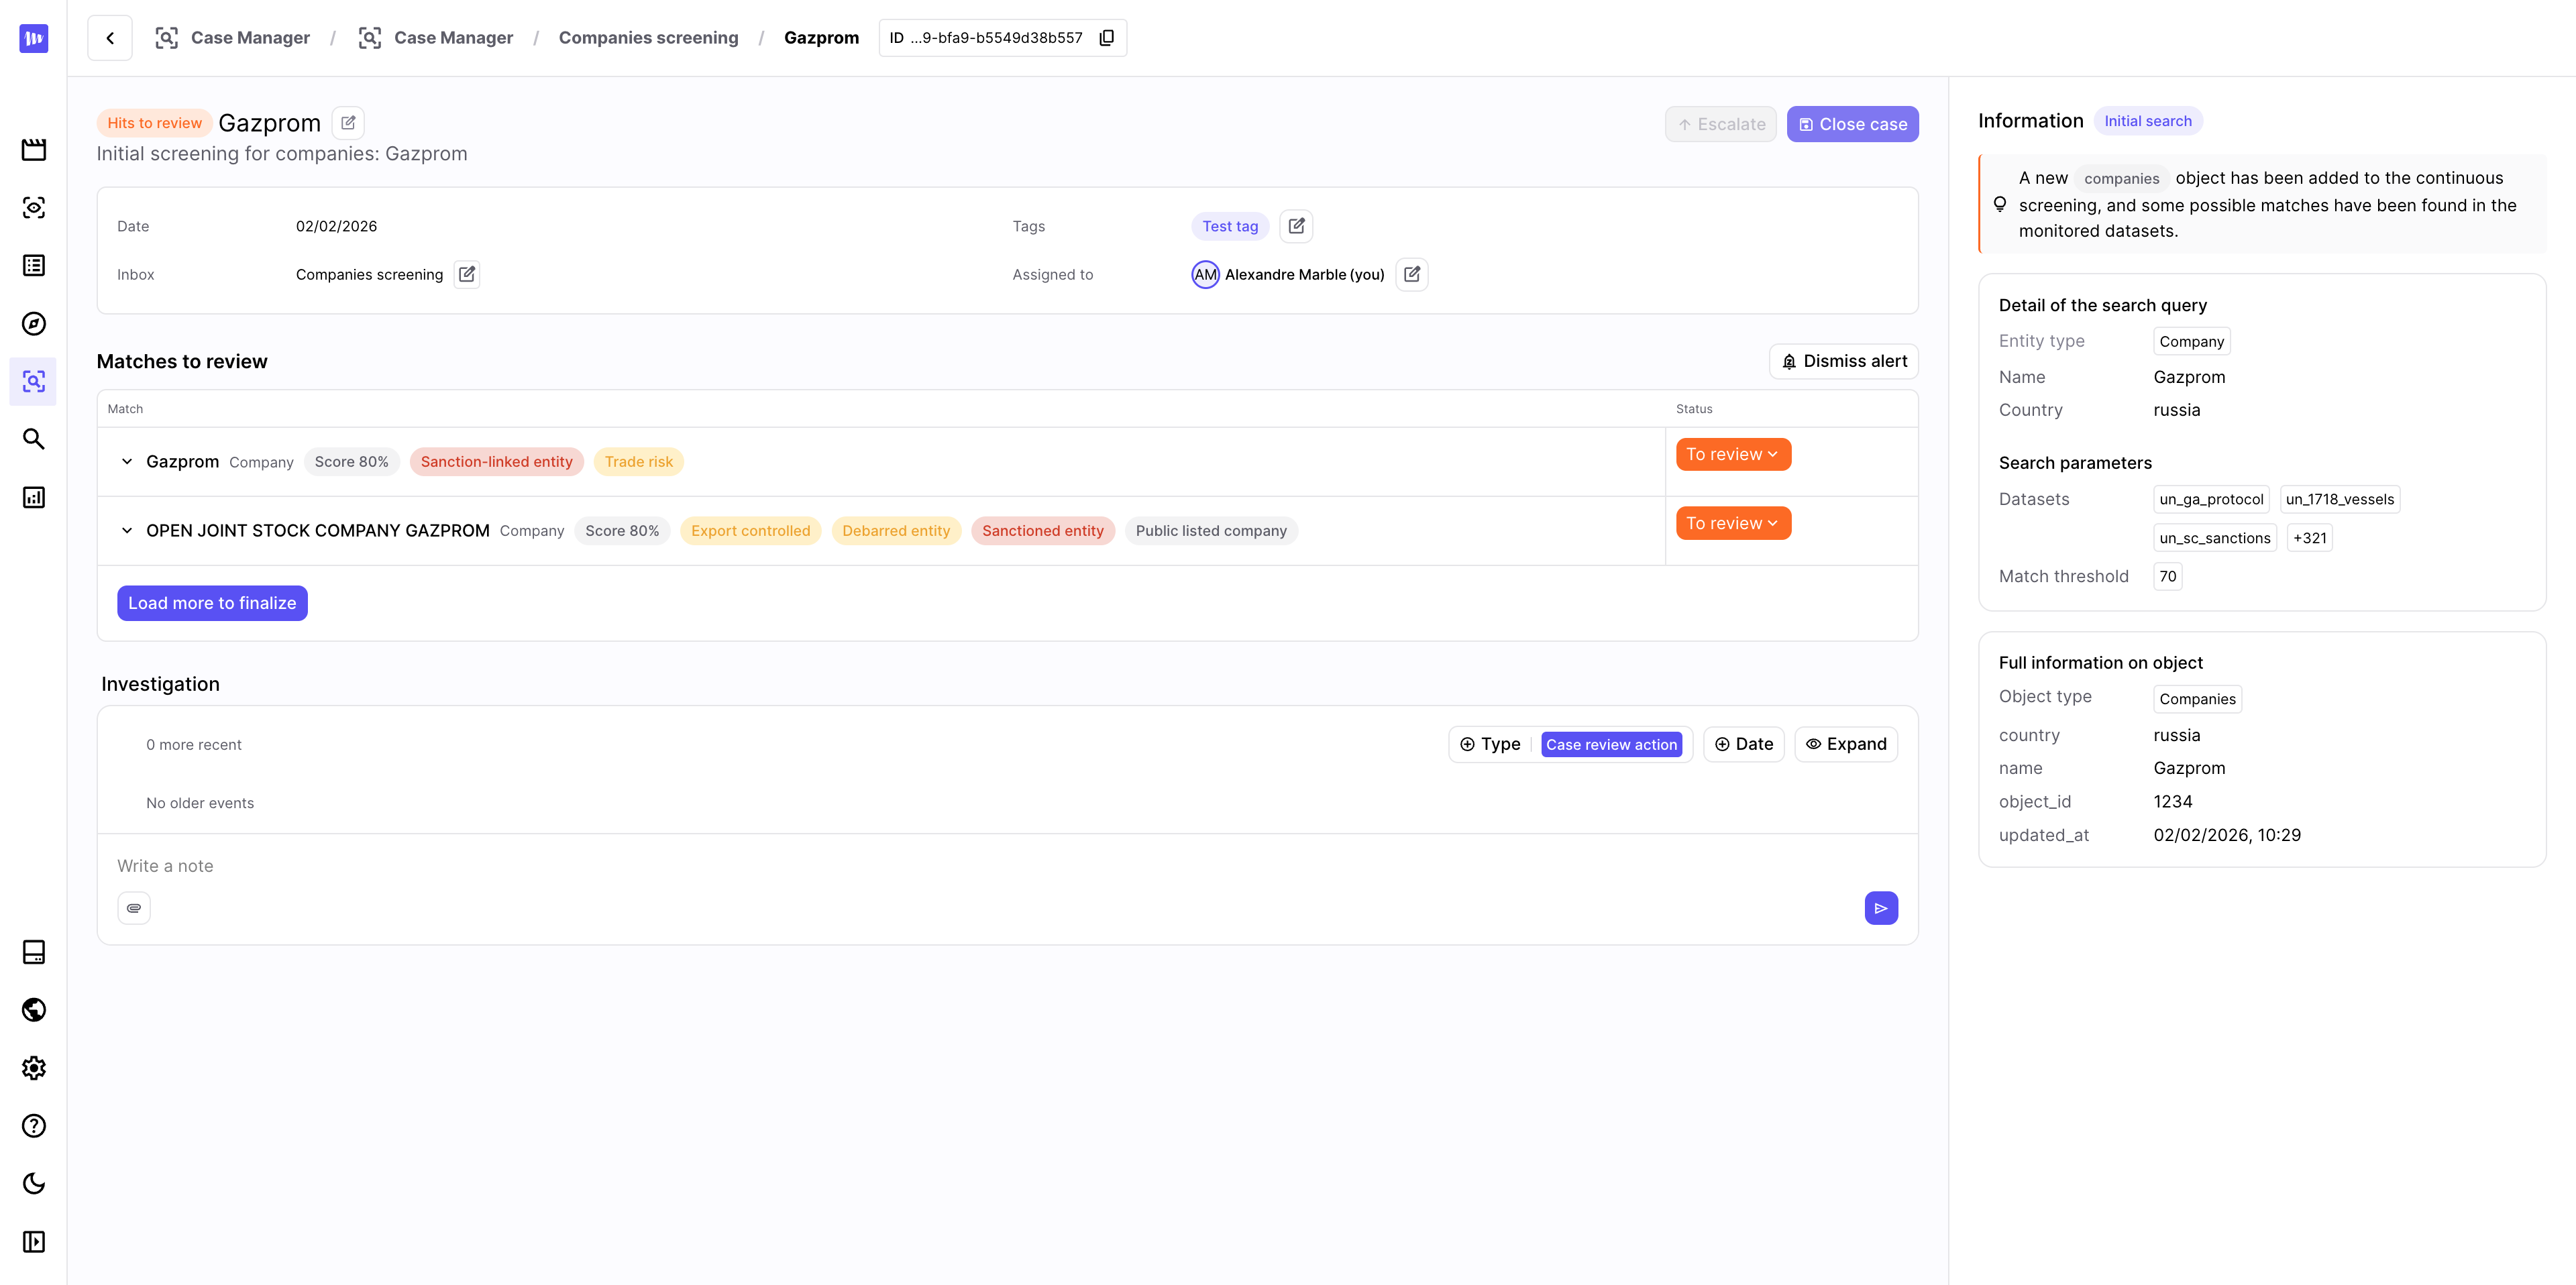The height and width of the screenshot is (1285, 2576).
Task: Expand the Gazprom match row
Action: [127, 462]
